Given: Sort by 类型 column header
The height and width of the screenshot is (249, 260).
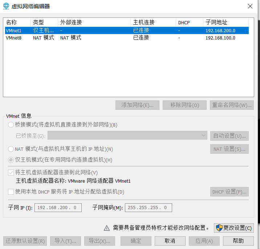Looking at the screenshot, I should click(x=44, y=22).
